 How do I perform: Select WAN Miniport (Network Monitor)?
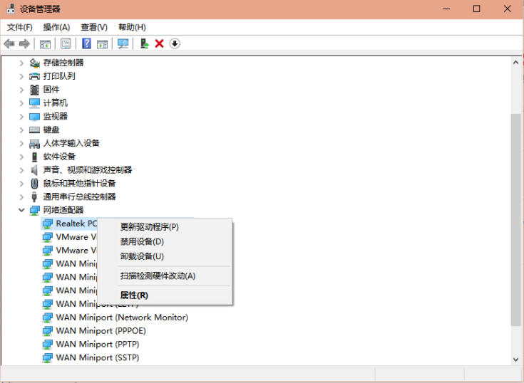click(x=122, y=318)
